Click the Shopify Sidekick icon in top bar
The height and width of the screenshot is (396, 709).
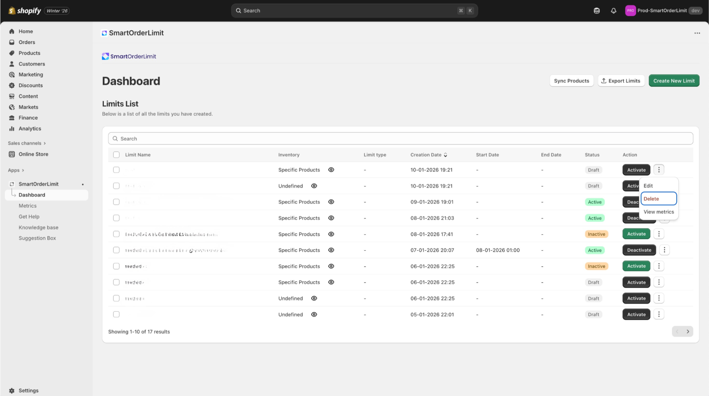(597, 11)
